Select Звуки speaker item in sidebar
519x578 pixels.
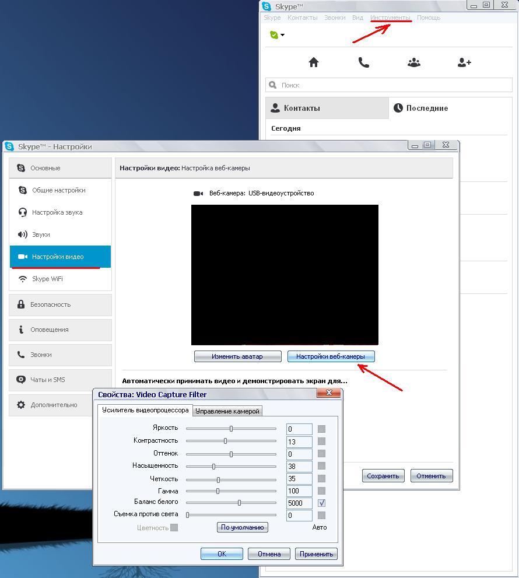[41, 234]
